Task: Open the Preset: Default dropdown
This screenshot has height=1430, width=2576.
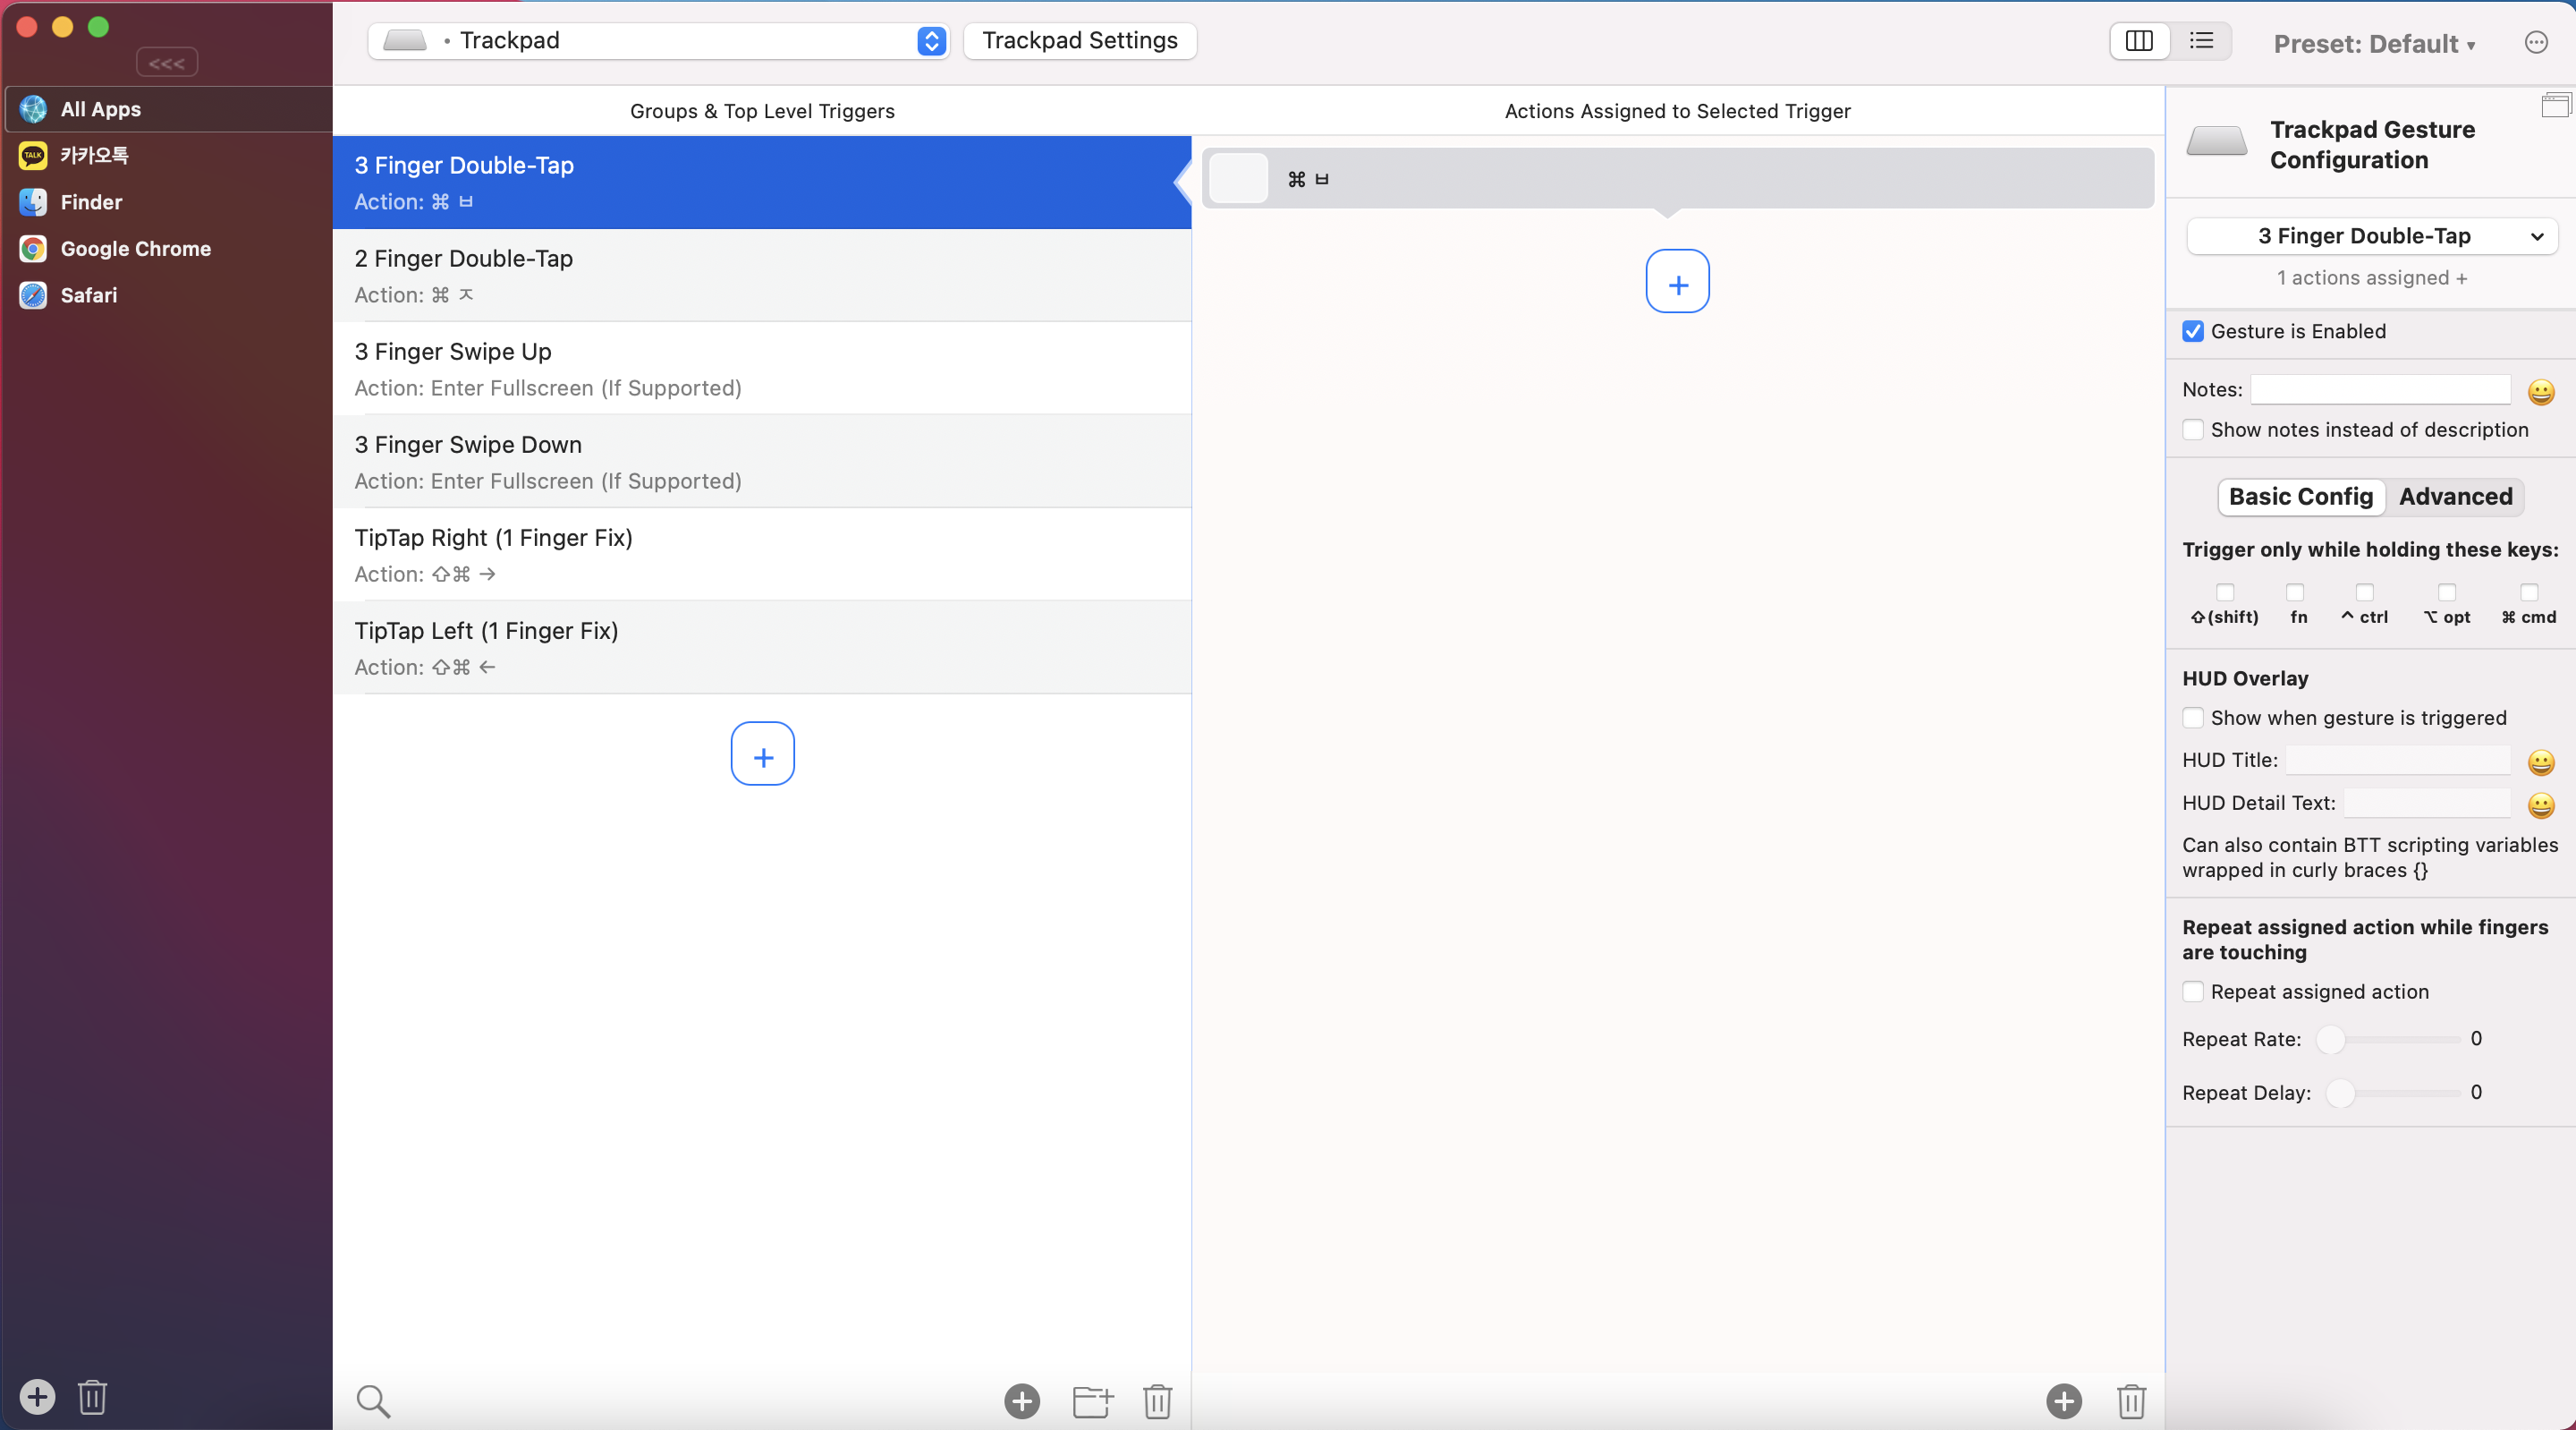Action: tap(2374, 44)
